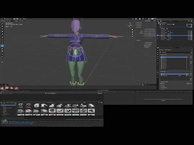
Task: Toggle Add Rest Position checkbox
Action: 160,82
